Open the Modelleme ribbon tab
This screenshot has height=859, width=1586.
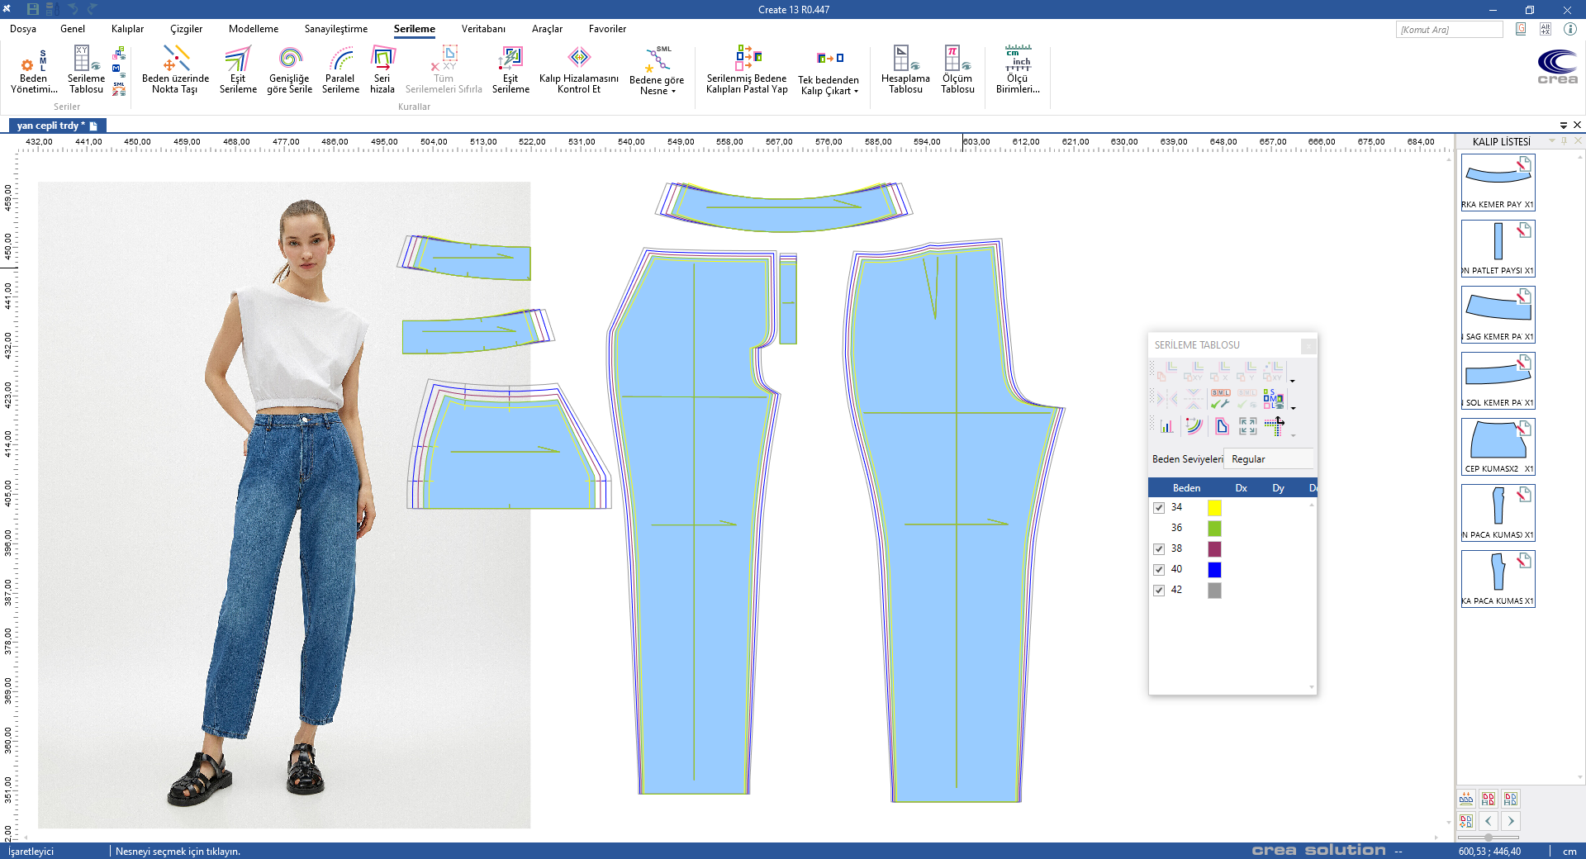point(254,29)
